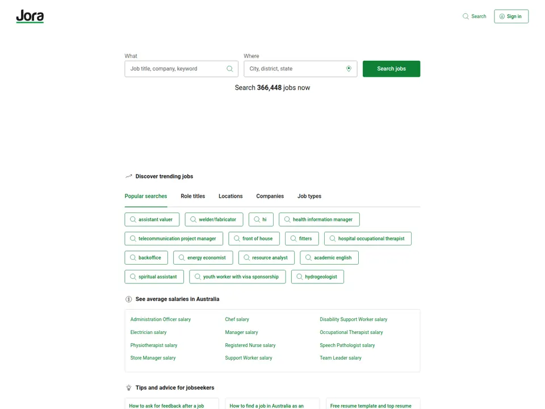Click search icon on hospital occupational therapist chip
Screen dimensions: 545x409
pyautogui.click(x=333, y=239)
